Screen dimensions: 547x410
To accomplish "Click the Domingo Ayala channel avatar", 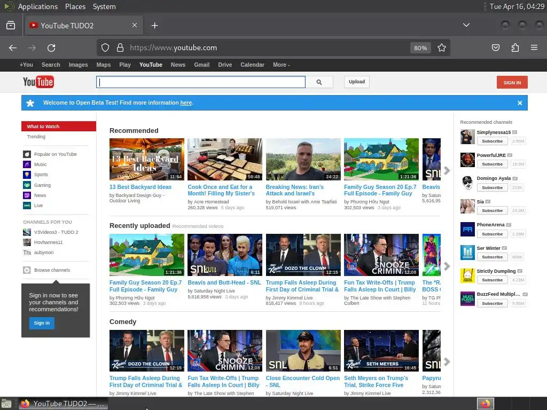I will 467,183.
